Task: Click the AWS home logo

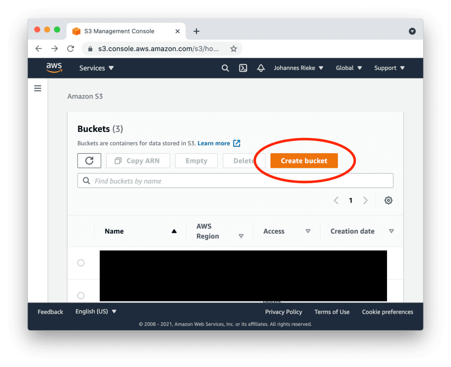Action: click(54, 68)
